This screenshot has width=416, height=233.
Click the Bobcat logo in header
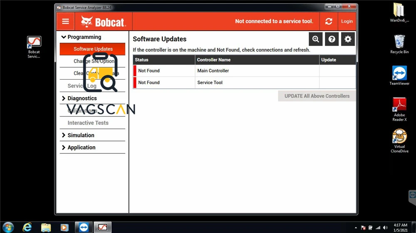(103, 22)
